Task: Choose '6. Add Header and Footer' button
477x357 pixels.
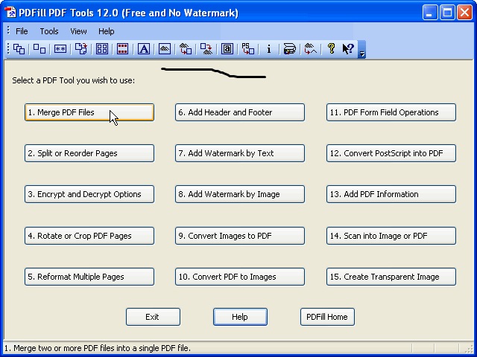Action: point(240,112)
